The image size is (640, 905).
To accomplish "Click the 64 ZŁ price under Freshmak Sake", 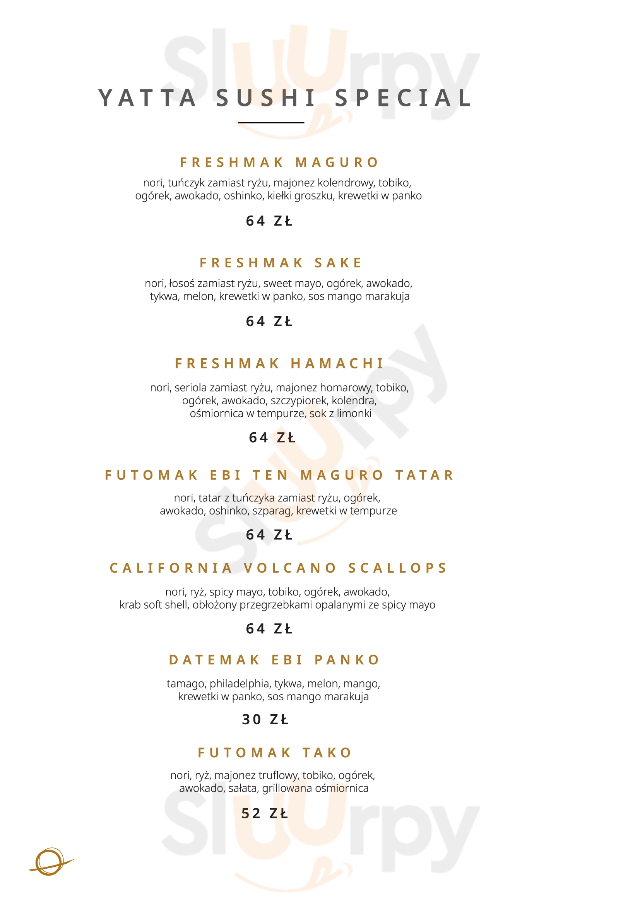I will 270,322.
